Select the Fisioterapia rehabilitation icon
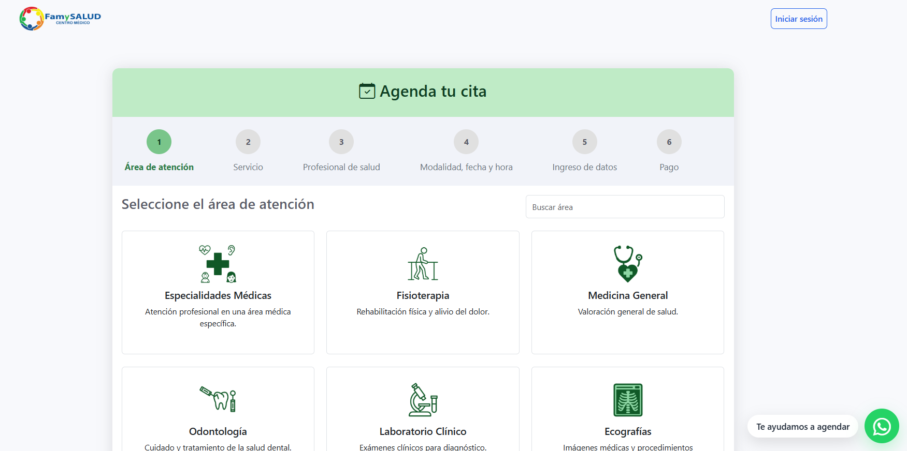907x451 pixels. (423, 264)
